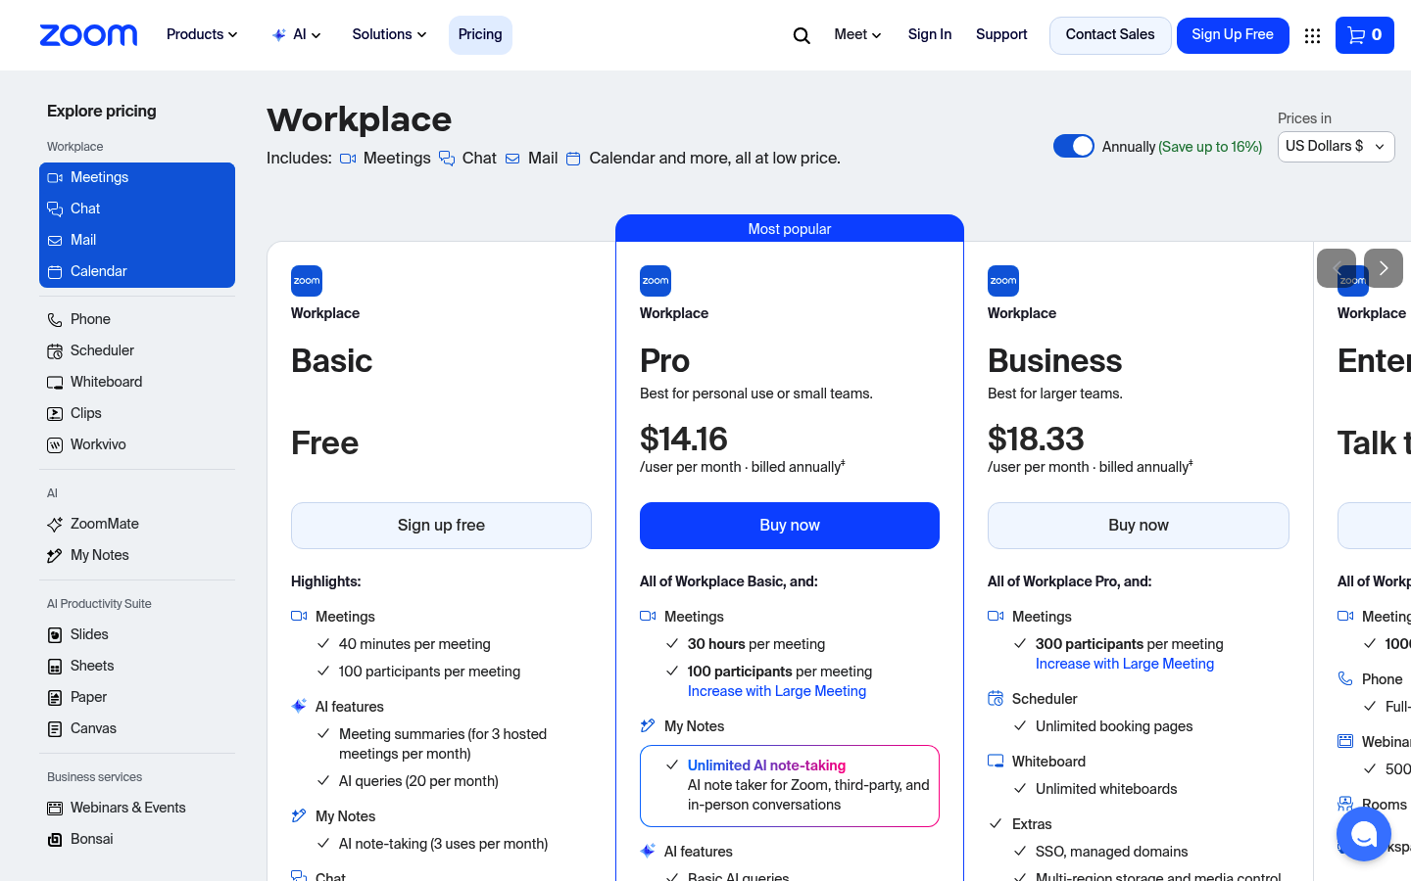Select Phone in the pricing sidebar
Screen dimensions: 1411x881
coord(137,319)
